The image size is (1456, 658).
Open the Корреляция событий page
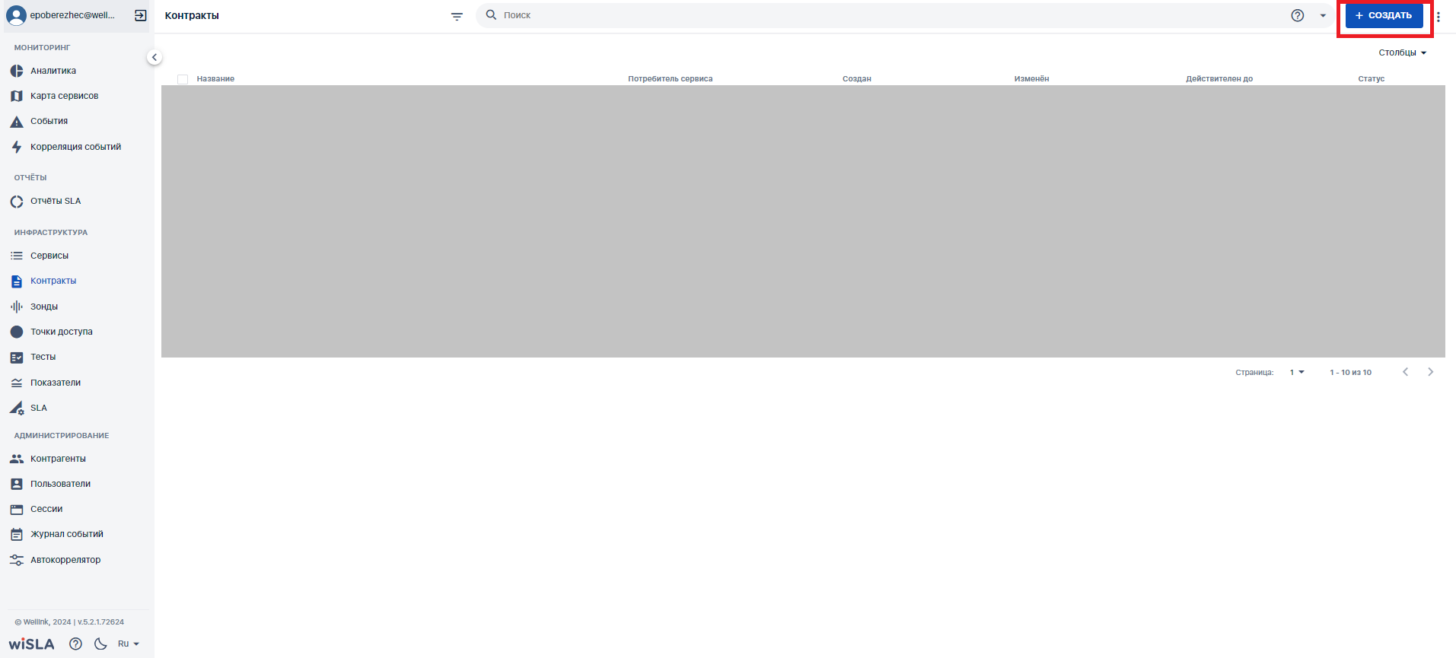pos(76,147)
